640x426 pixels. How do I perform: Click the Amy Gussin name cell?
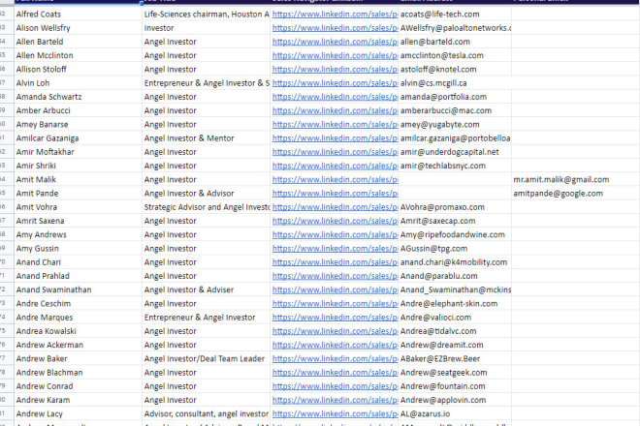click(78, 249)
